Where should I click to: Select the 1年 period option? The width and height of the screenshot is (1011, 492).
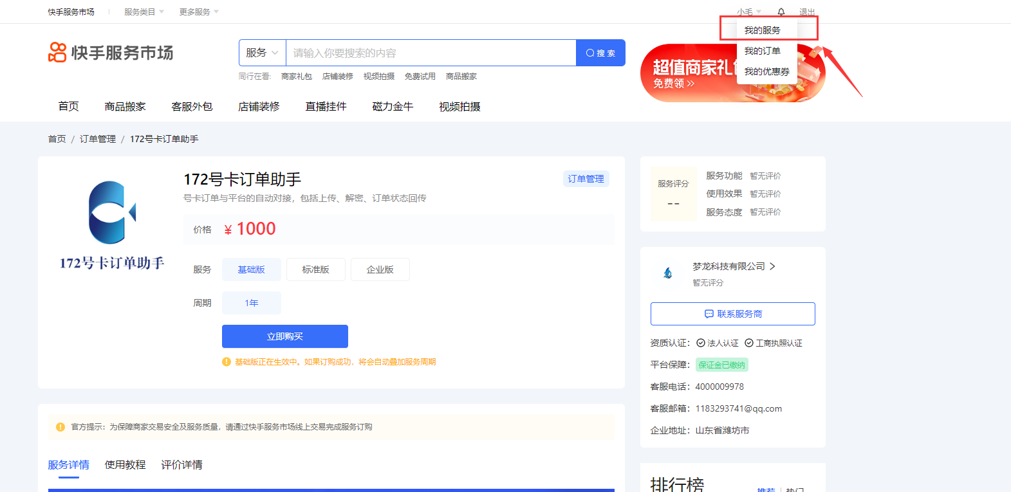point(252,303)
